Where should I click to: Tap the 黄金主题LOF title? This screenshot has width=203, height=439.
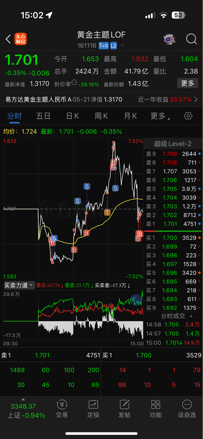point(101,35)
